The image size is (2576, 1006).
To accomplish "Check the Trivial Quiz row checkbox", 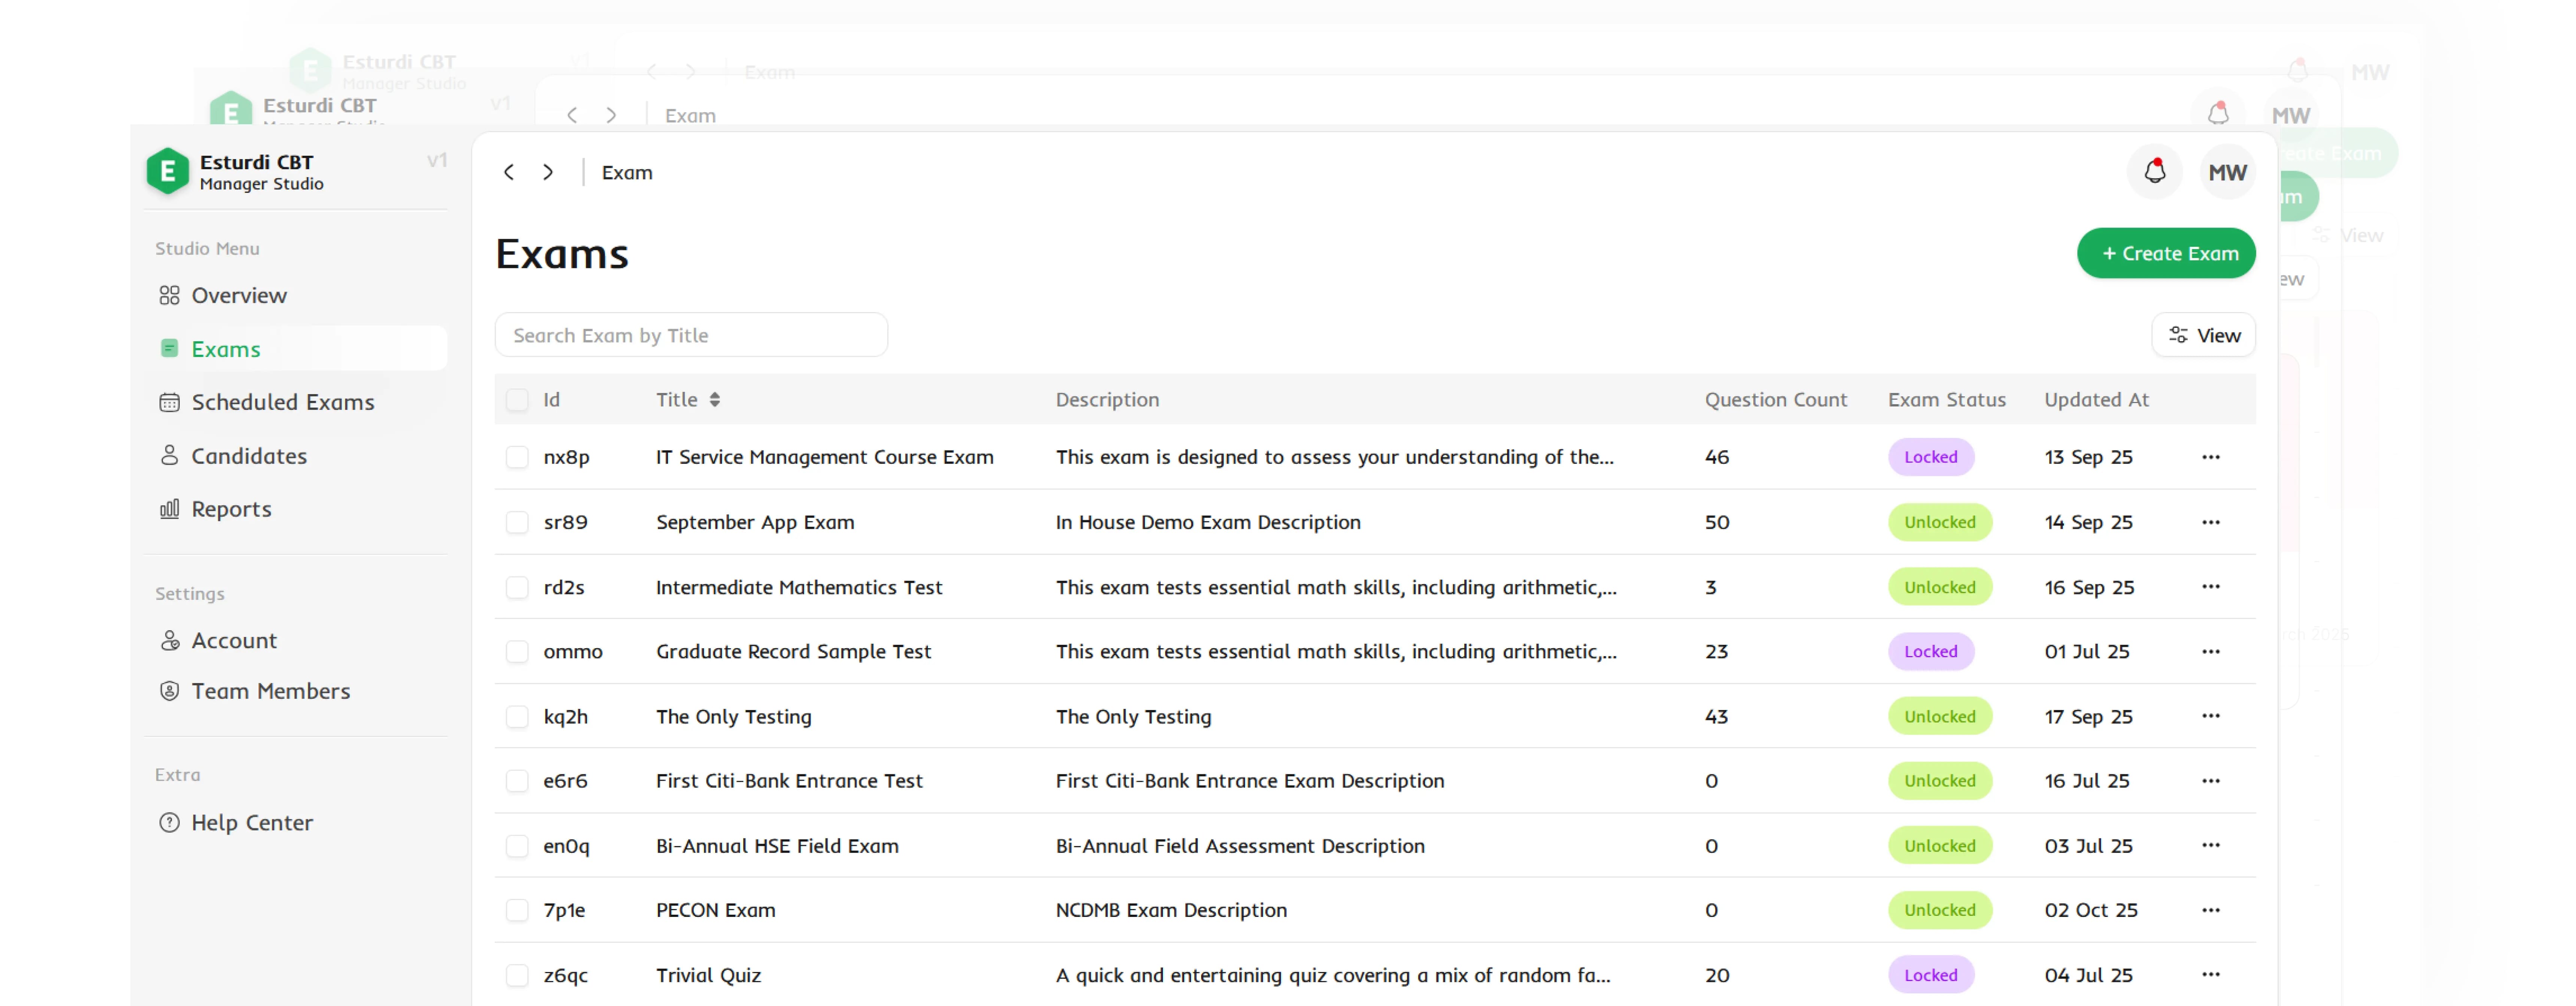I will (517, 975).
